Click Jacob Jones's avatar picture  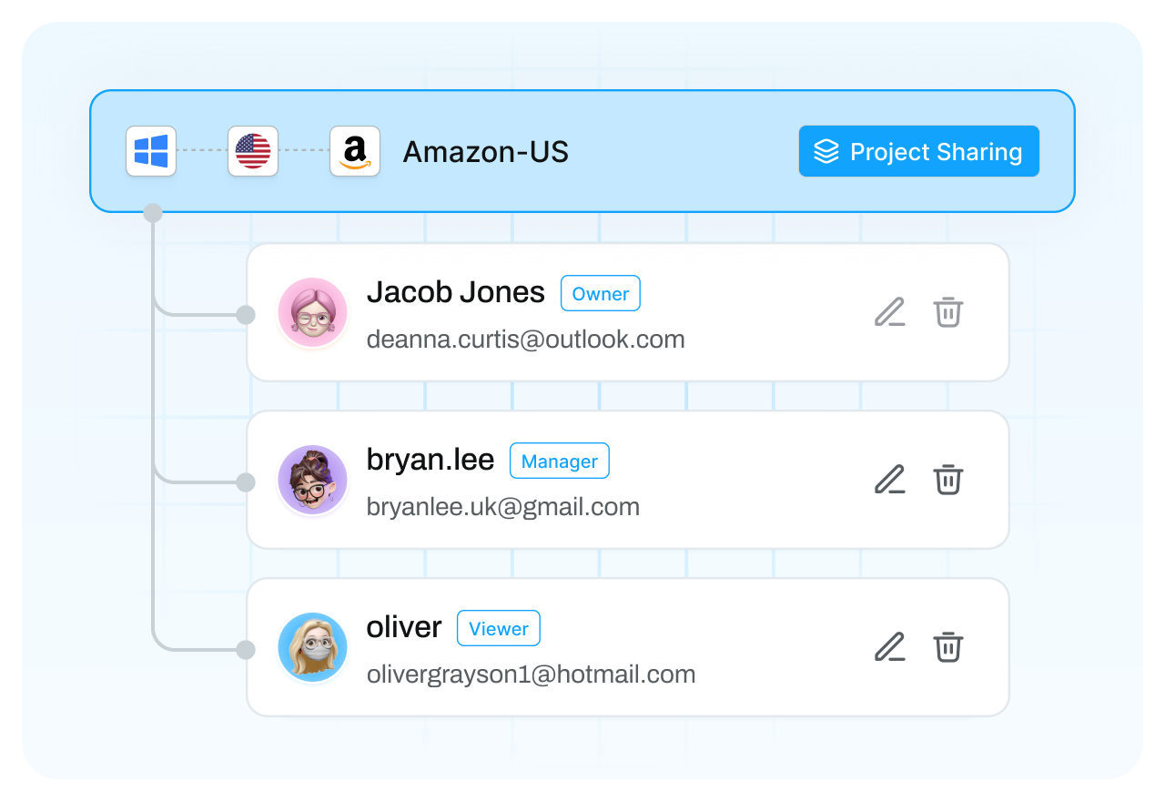click(312, 312)
